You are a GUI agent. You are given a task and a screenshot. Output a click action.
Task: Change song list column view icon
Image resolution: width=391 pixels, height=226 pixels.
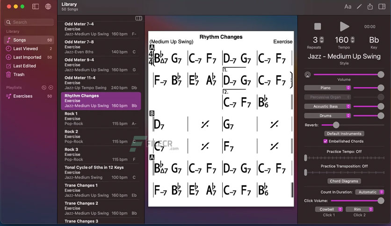(x=138, y=18)
